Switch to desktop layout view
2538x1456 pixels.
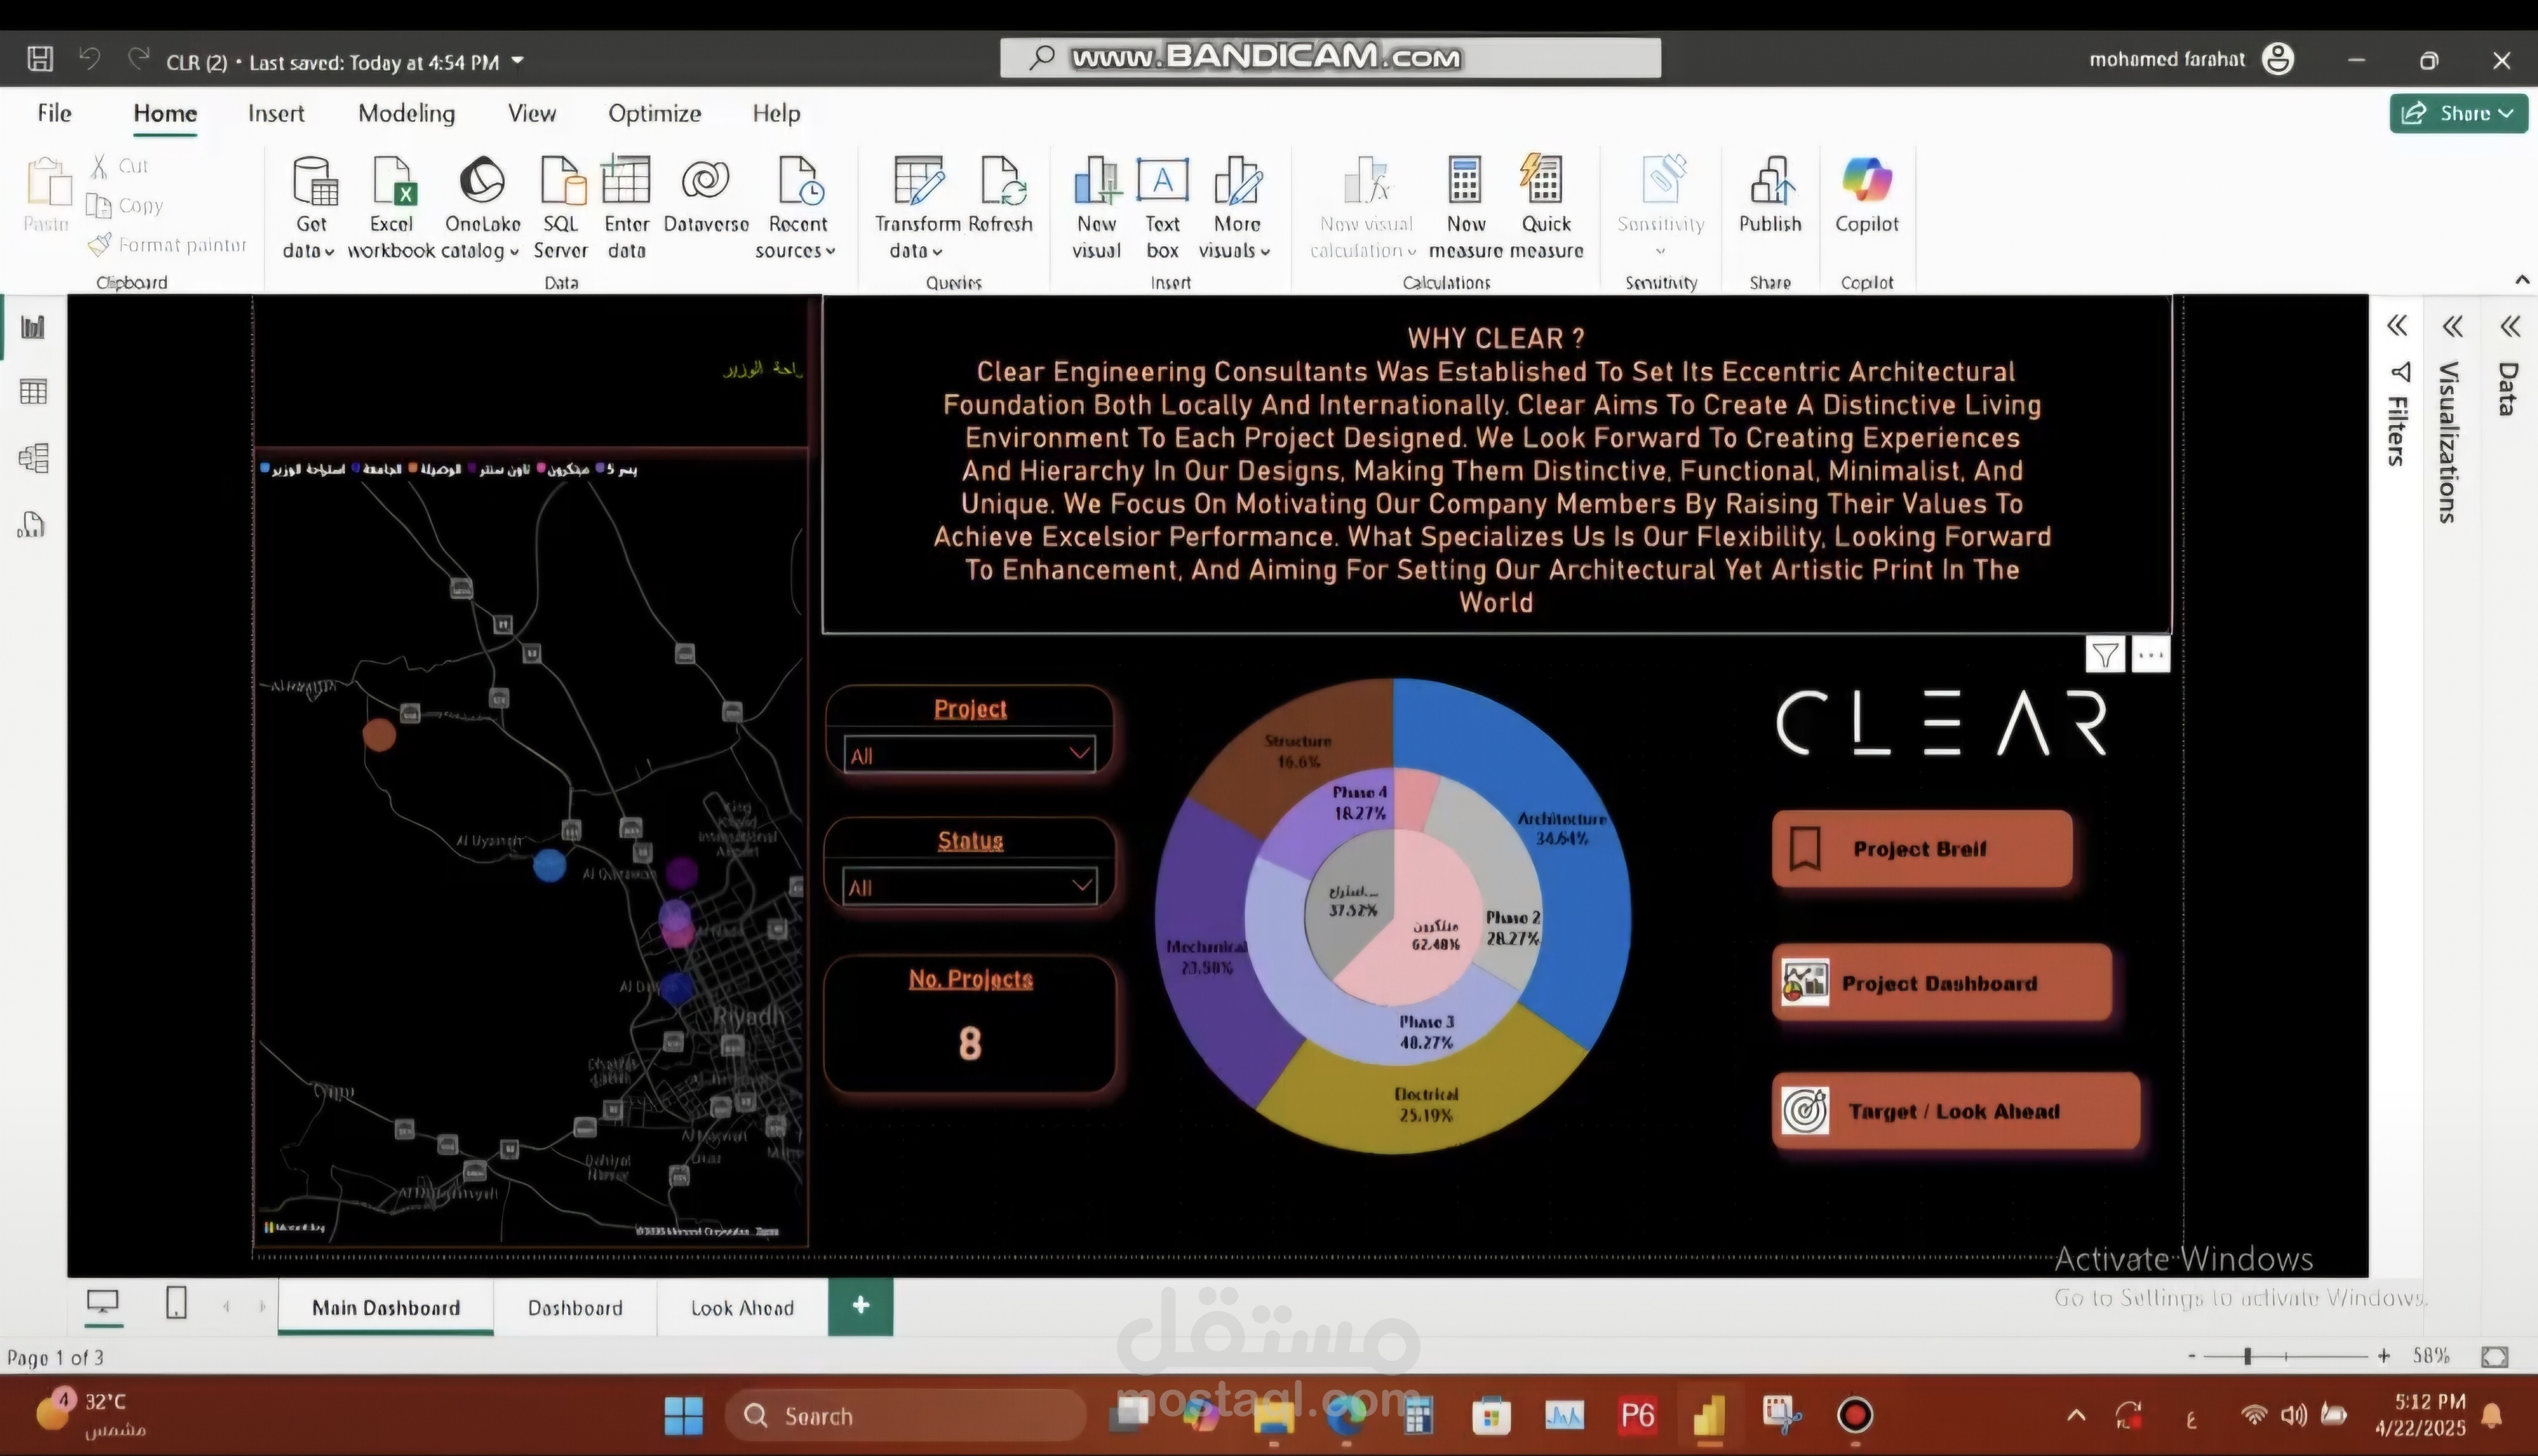click(x=103, y=1303)
